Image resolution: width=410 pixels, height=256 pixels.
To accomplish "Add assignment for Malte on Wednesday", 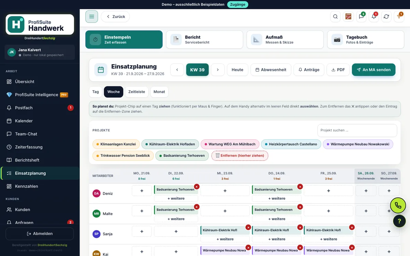I will pos(225,211).
